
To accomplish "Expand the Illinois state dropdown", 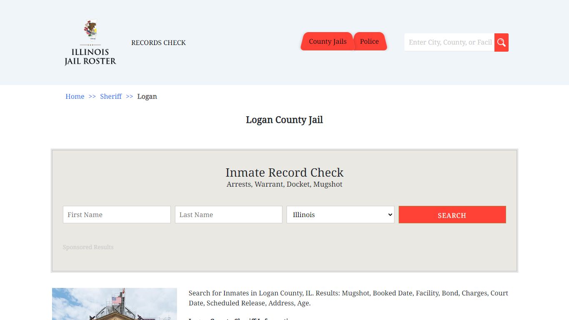I will pyautogui.click(x=340, y=215).
